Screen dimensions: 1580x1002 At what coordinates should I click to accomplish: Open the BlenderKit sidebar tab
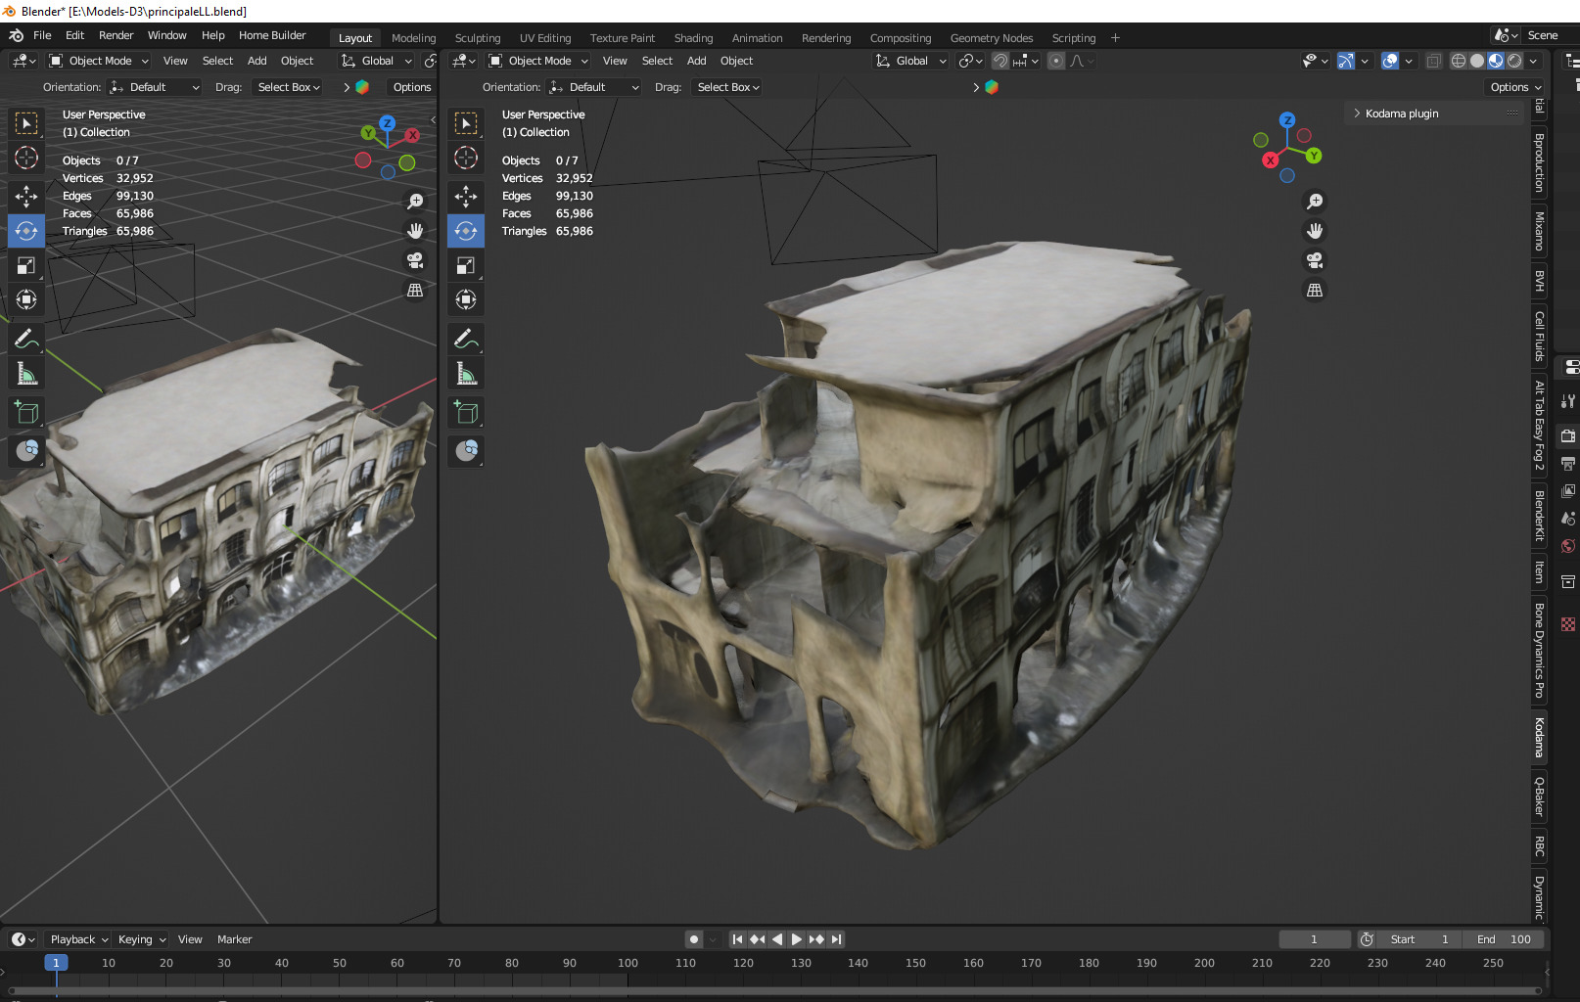[1539, 516]
